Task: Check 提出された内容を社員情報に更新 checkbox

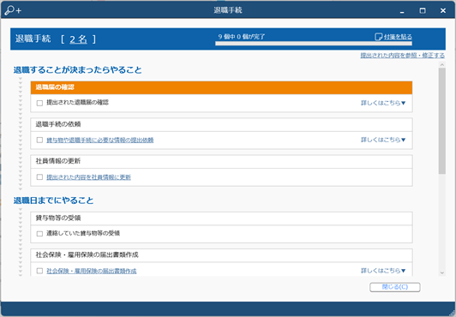Action: [x=39, y=177]
